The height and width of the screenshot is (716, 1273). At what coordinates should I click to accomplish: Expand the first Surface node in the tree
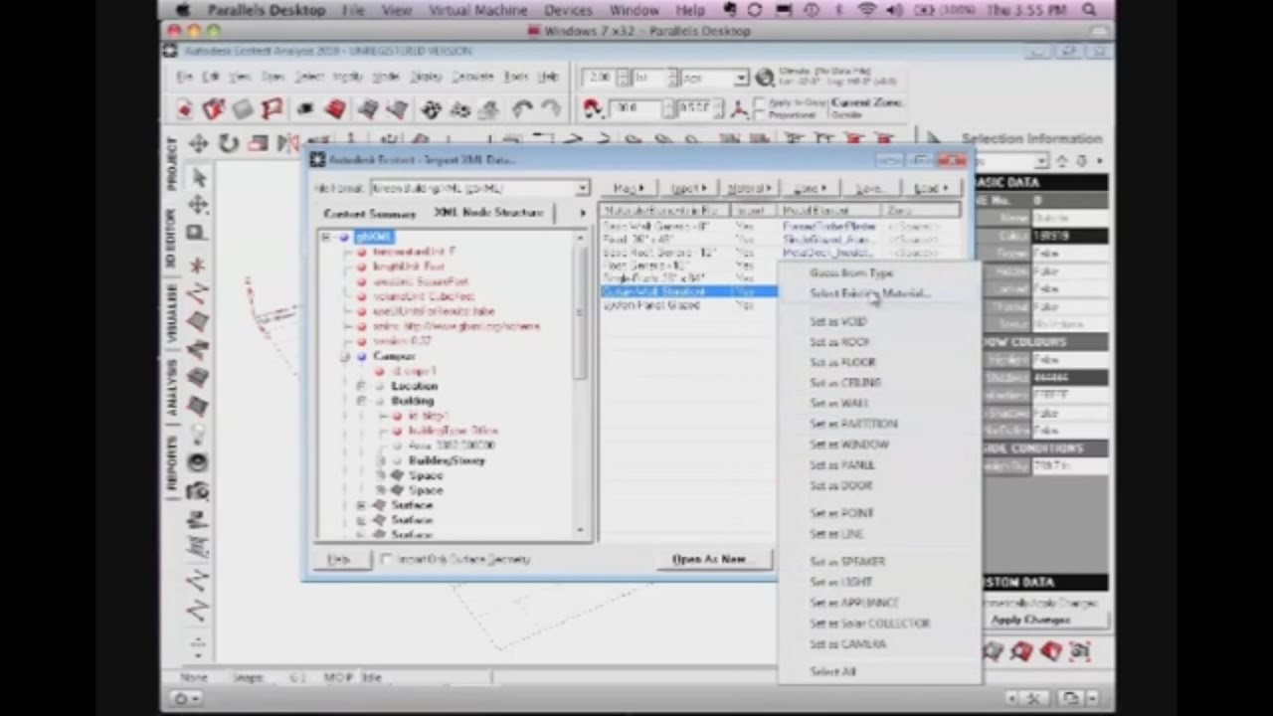[361, 505]
